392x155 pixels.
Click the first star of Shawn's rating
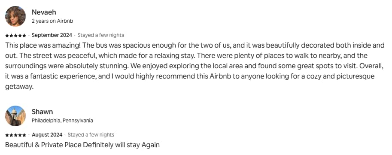7,135
